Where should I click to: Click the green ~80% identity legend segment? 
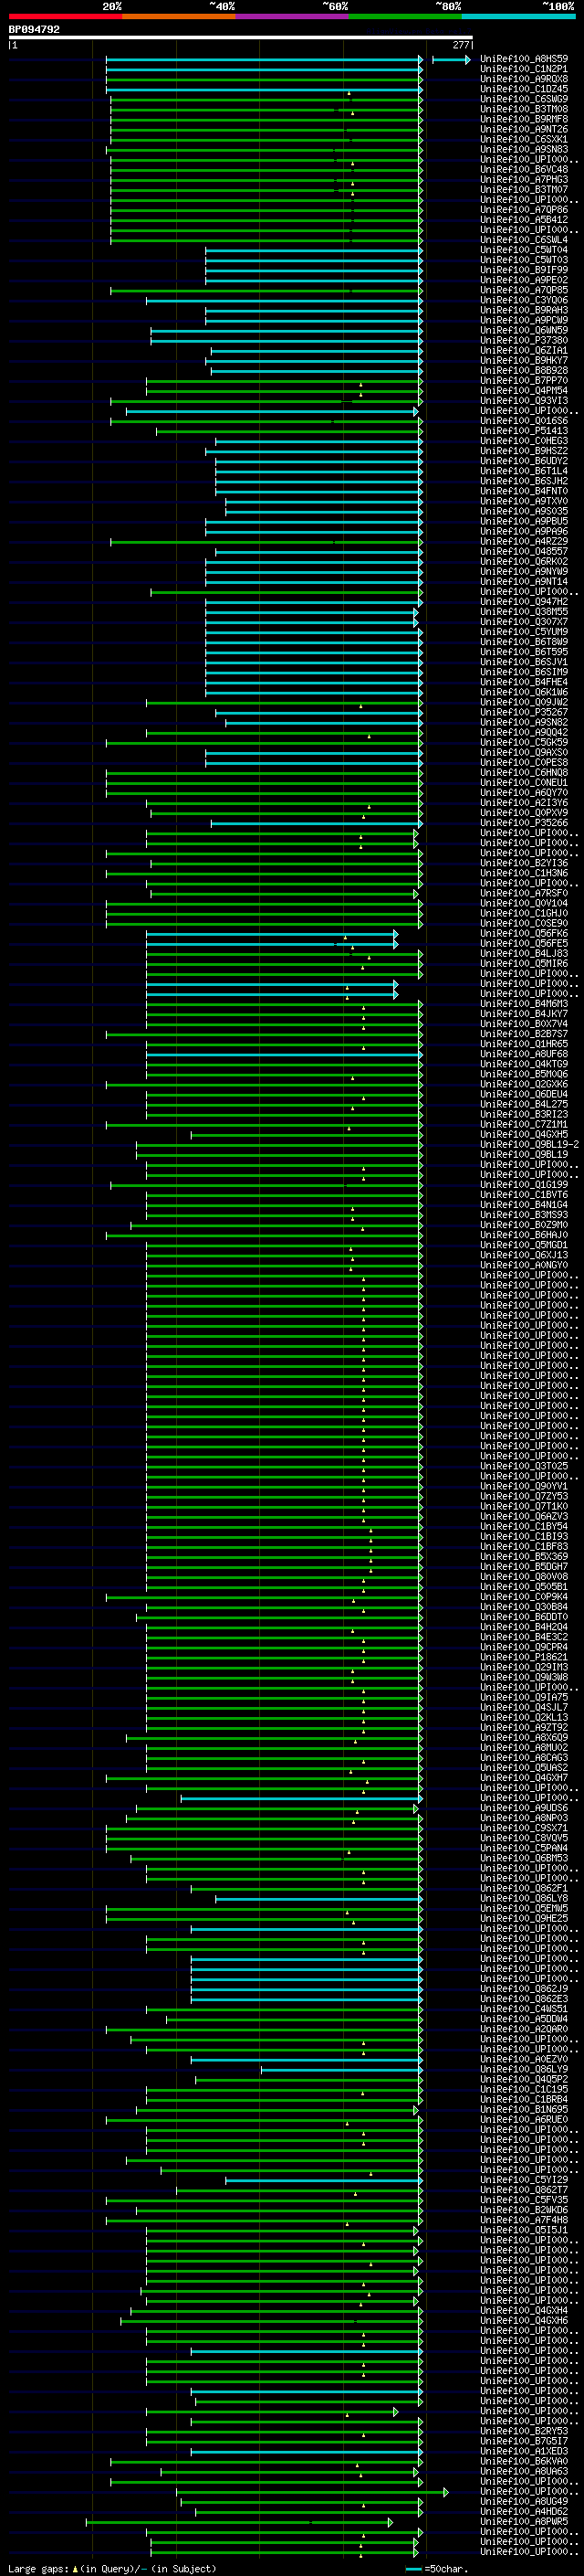[405, 17]
